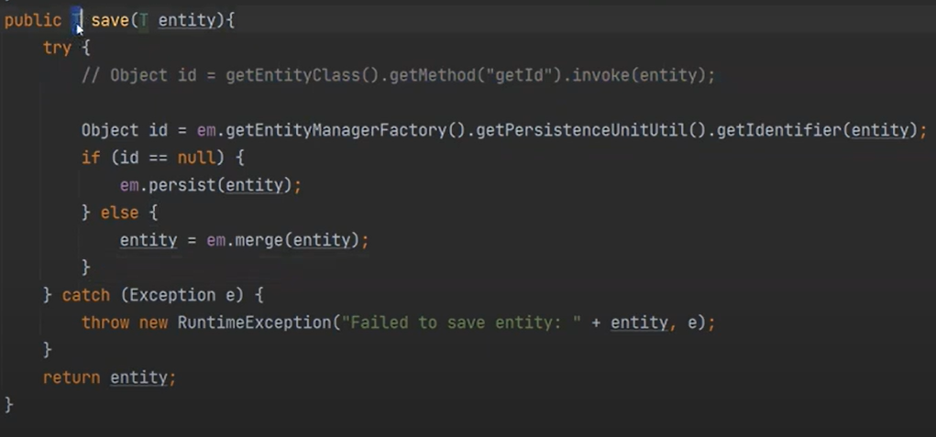Click 'getPersistenceUnitUtil' method call

pos(581,131)
